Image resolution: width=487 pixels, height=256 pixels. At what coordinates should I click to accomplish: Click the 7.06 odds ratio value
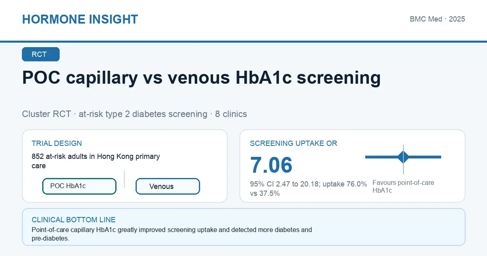(x=271, y=165)
